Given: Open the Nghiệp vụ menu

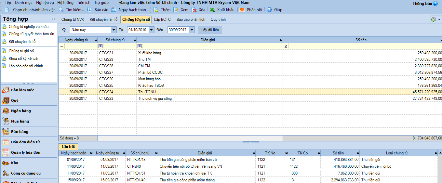Looking at the screenshot, I should (x=45, y=3).
